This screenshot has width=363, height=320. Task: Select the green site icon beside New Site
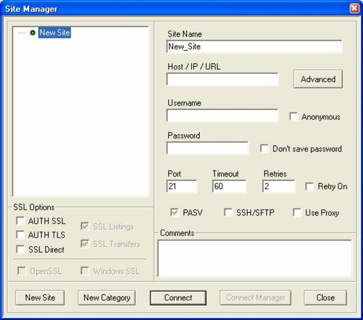point(33,33)
